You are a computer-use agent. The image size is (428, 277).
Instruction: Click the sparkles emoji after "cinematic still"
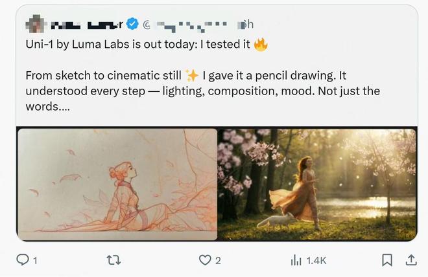click(192, 75)
